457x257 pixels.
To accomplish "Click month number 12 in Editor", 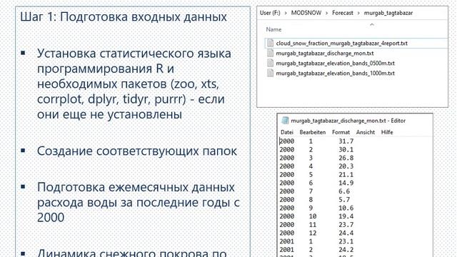I will [313, 233].
